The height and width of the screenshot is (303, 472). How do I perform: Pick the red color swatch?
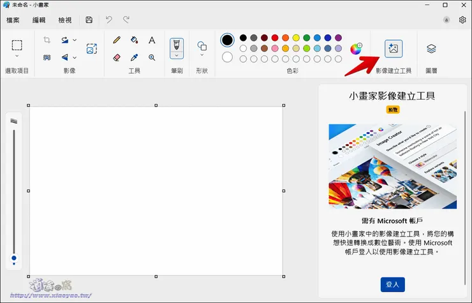pos(275,38)
